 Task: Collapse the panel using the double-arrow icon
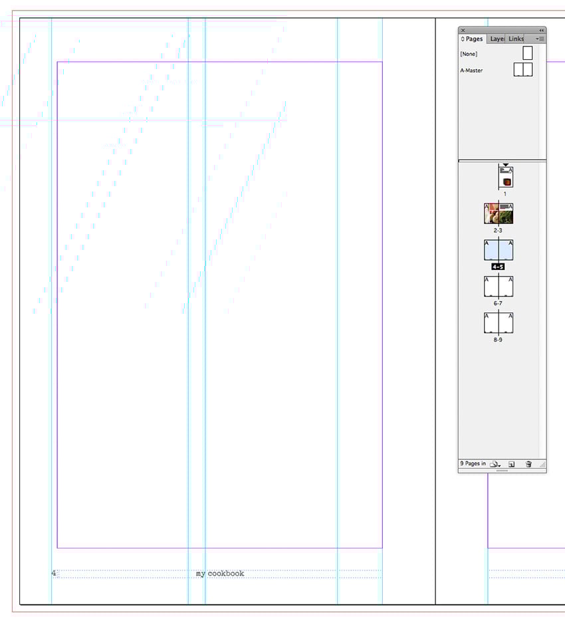point(540,30)
